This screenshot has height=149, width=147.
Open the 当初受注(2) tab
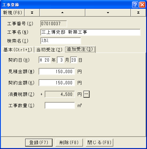coord(49,50)
